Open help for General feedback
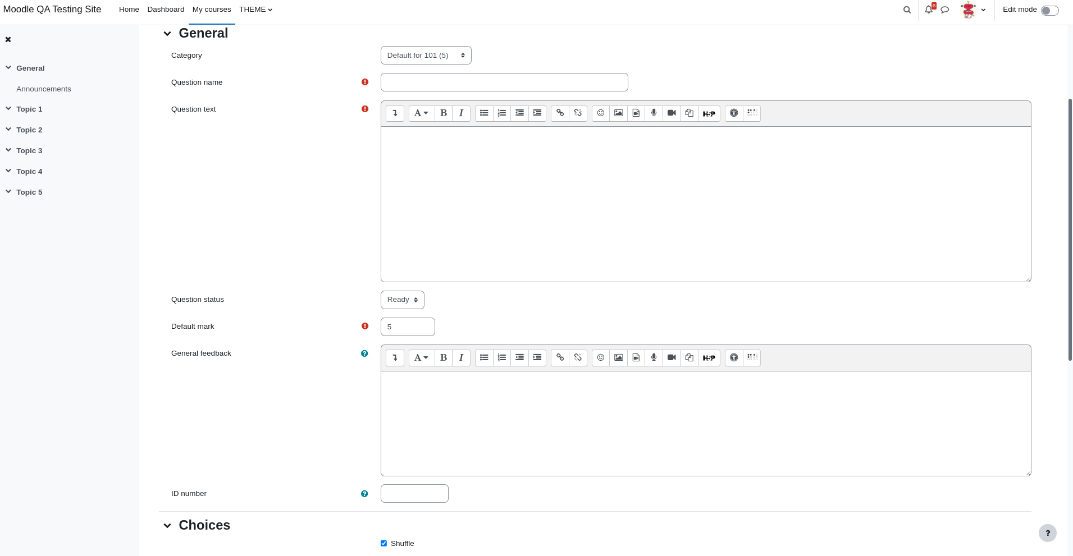The width and height of the screenshot is (1073, 556). pos(364,353)
